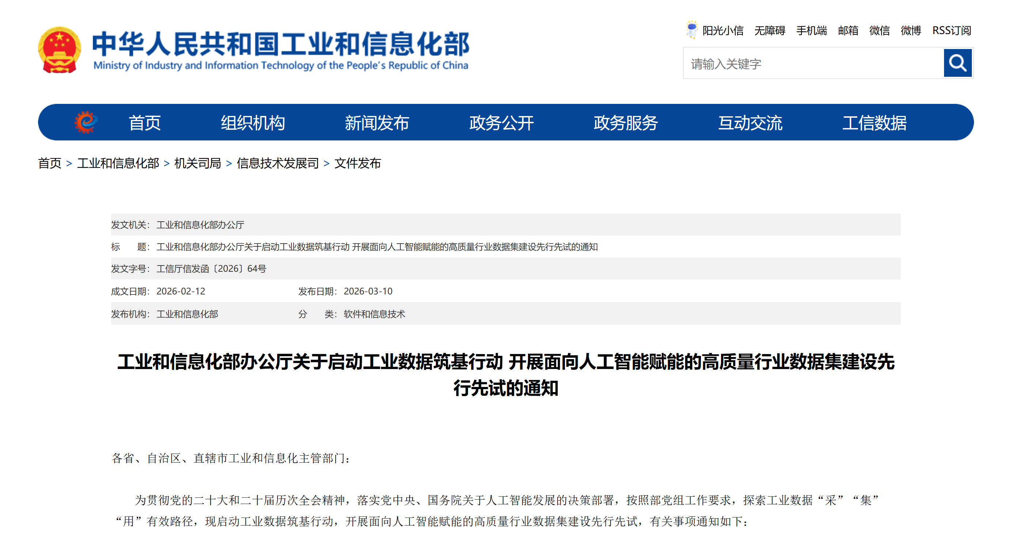This screenshot has width=1019, height=553.
Task: Click 机关司局 in breadcrumb
Action: (x=197, y=163)
